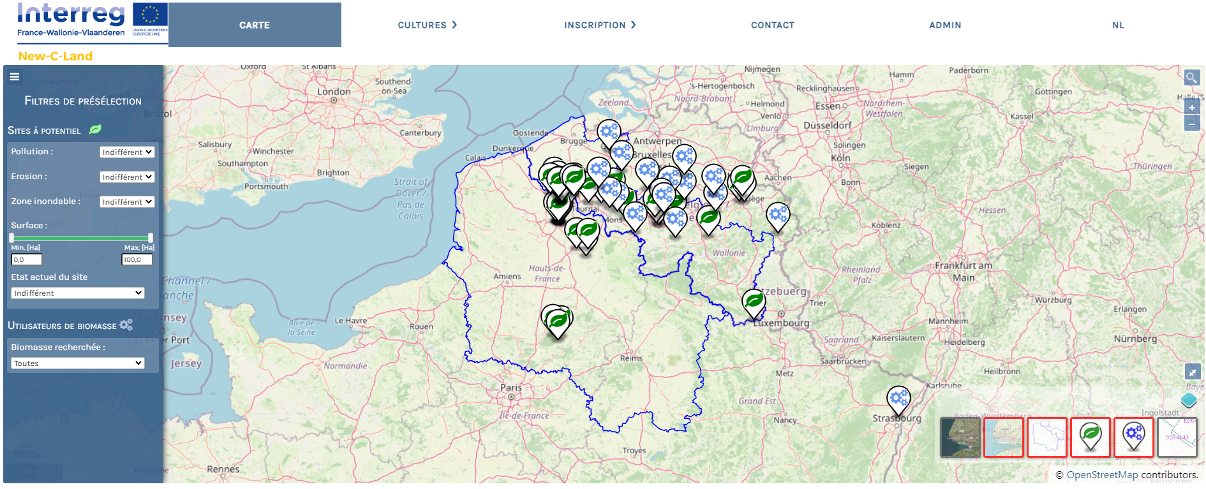Click the green Surface slider track
The width and height of the screenshot is (1206, 489).
tap(81, 238)
